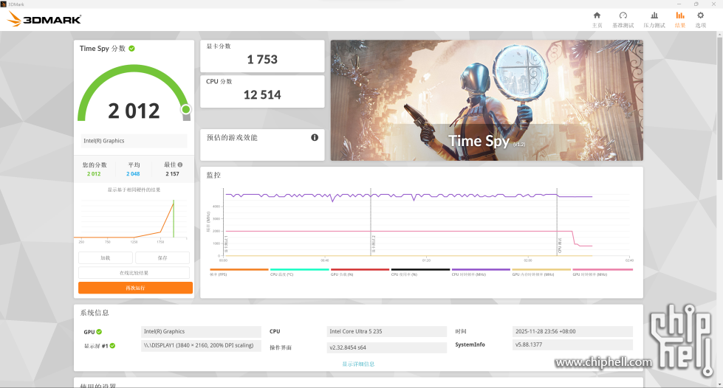Click the green check beside Time Spy 分数
This screenshot has width=723, height=388.
click(131, 48)
